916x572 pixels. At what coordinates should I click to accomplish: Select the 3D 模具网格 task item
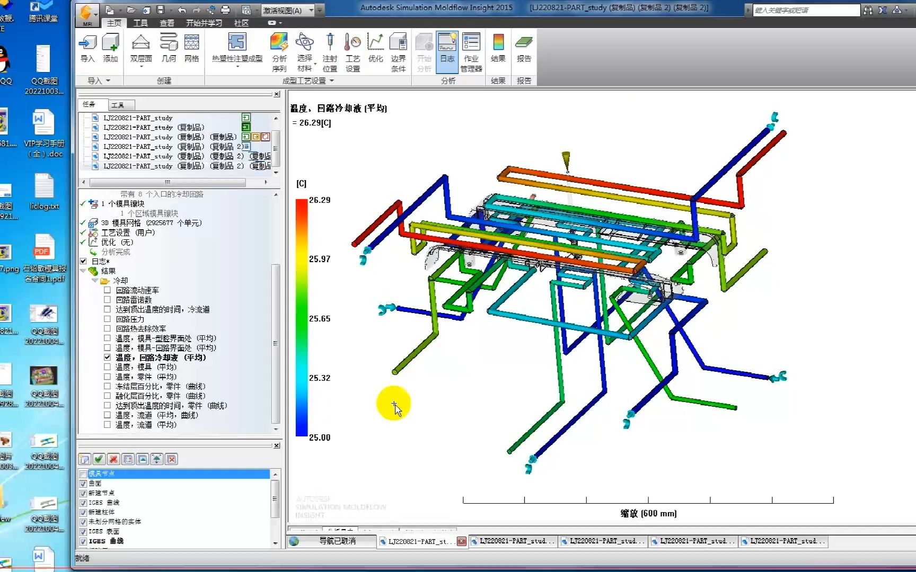[151, 223]
